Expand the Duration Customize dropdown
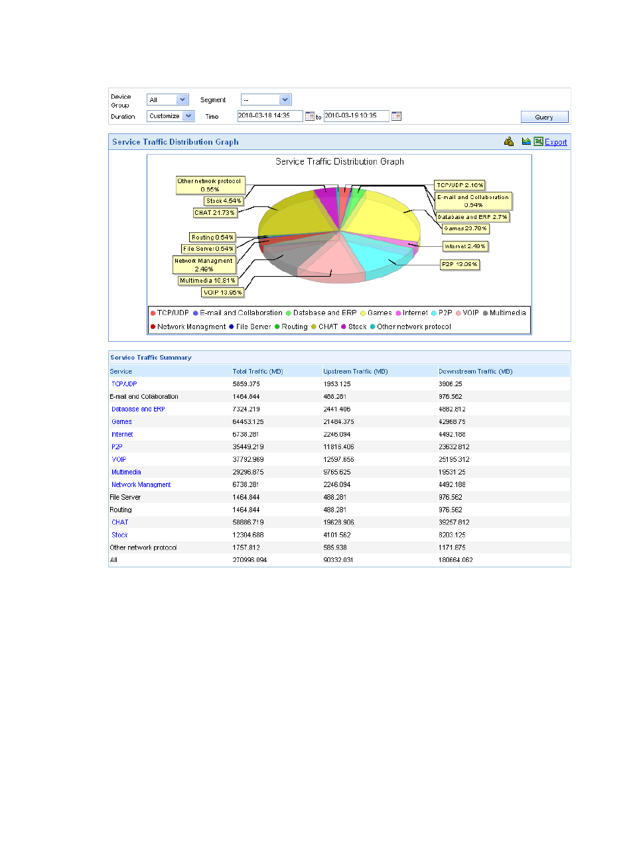The image size is (633, 860). [188, 116]
